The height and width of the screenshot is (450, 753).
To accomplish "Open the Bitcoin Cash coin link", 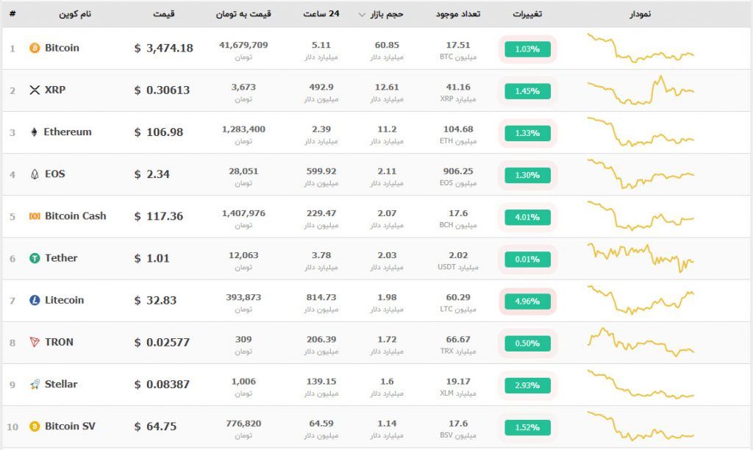I will tap(75, 216).
